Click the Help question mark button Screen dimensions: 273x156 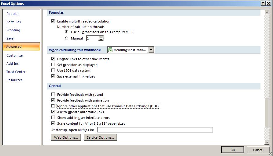point(263,3)
